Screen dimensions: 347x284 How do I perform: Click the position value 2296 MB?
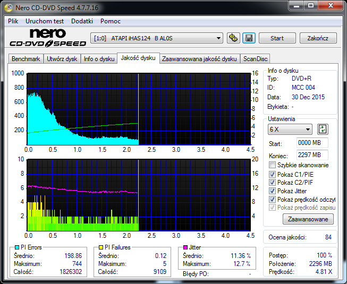(x=320, y=264)
